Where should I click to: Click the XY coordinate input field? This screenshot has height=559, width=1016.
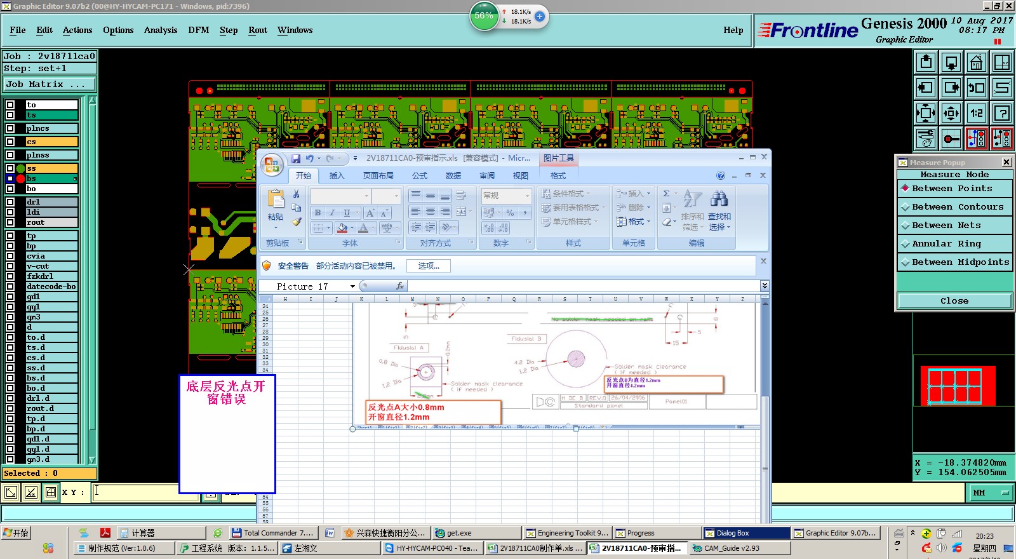click(x=145, y=492)
